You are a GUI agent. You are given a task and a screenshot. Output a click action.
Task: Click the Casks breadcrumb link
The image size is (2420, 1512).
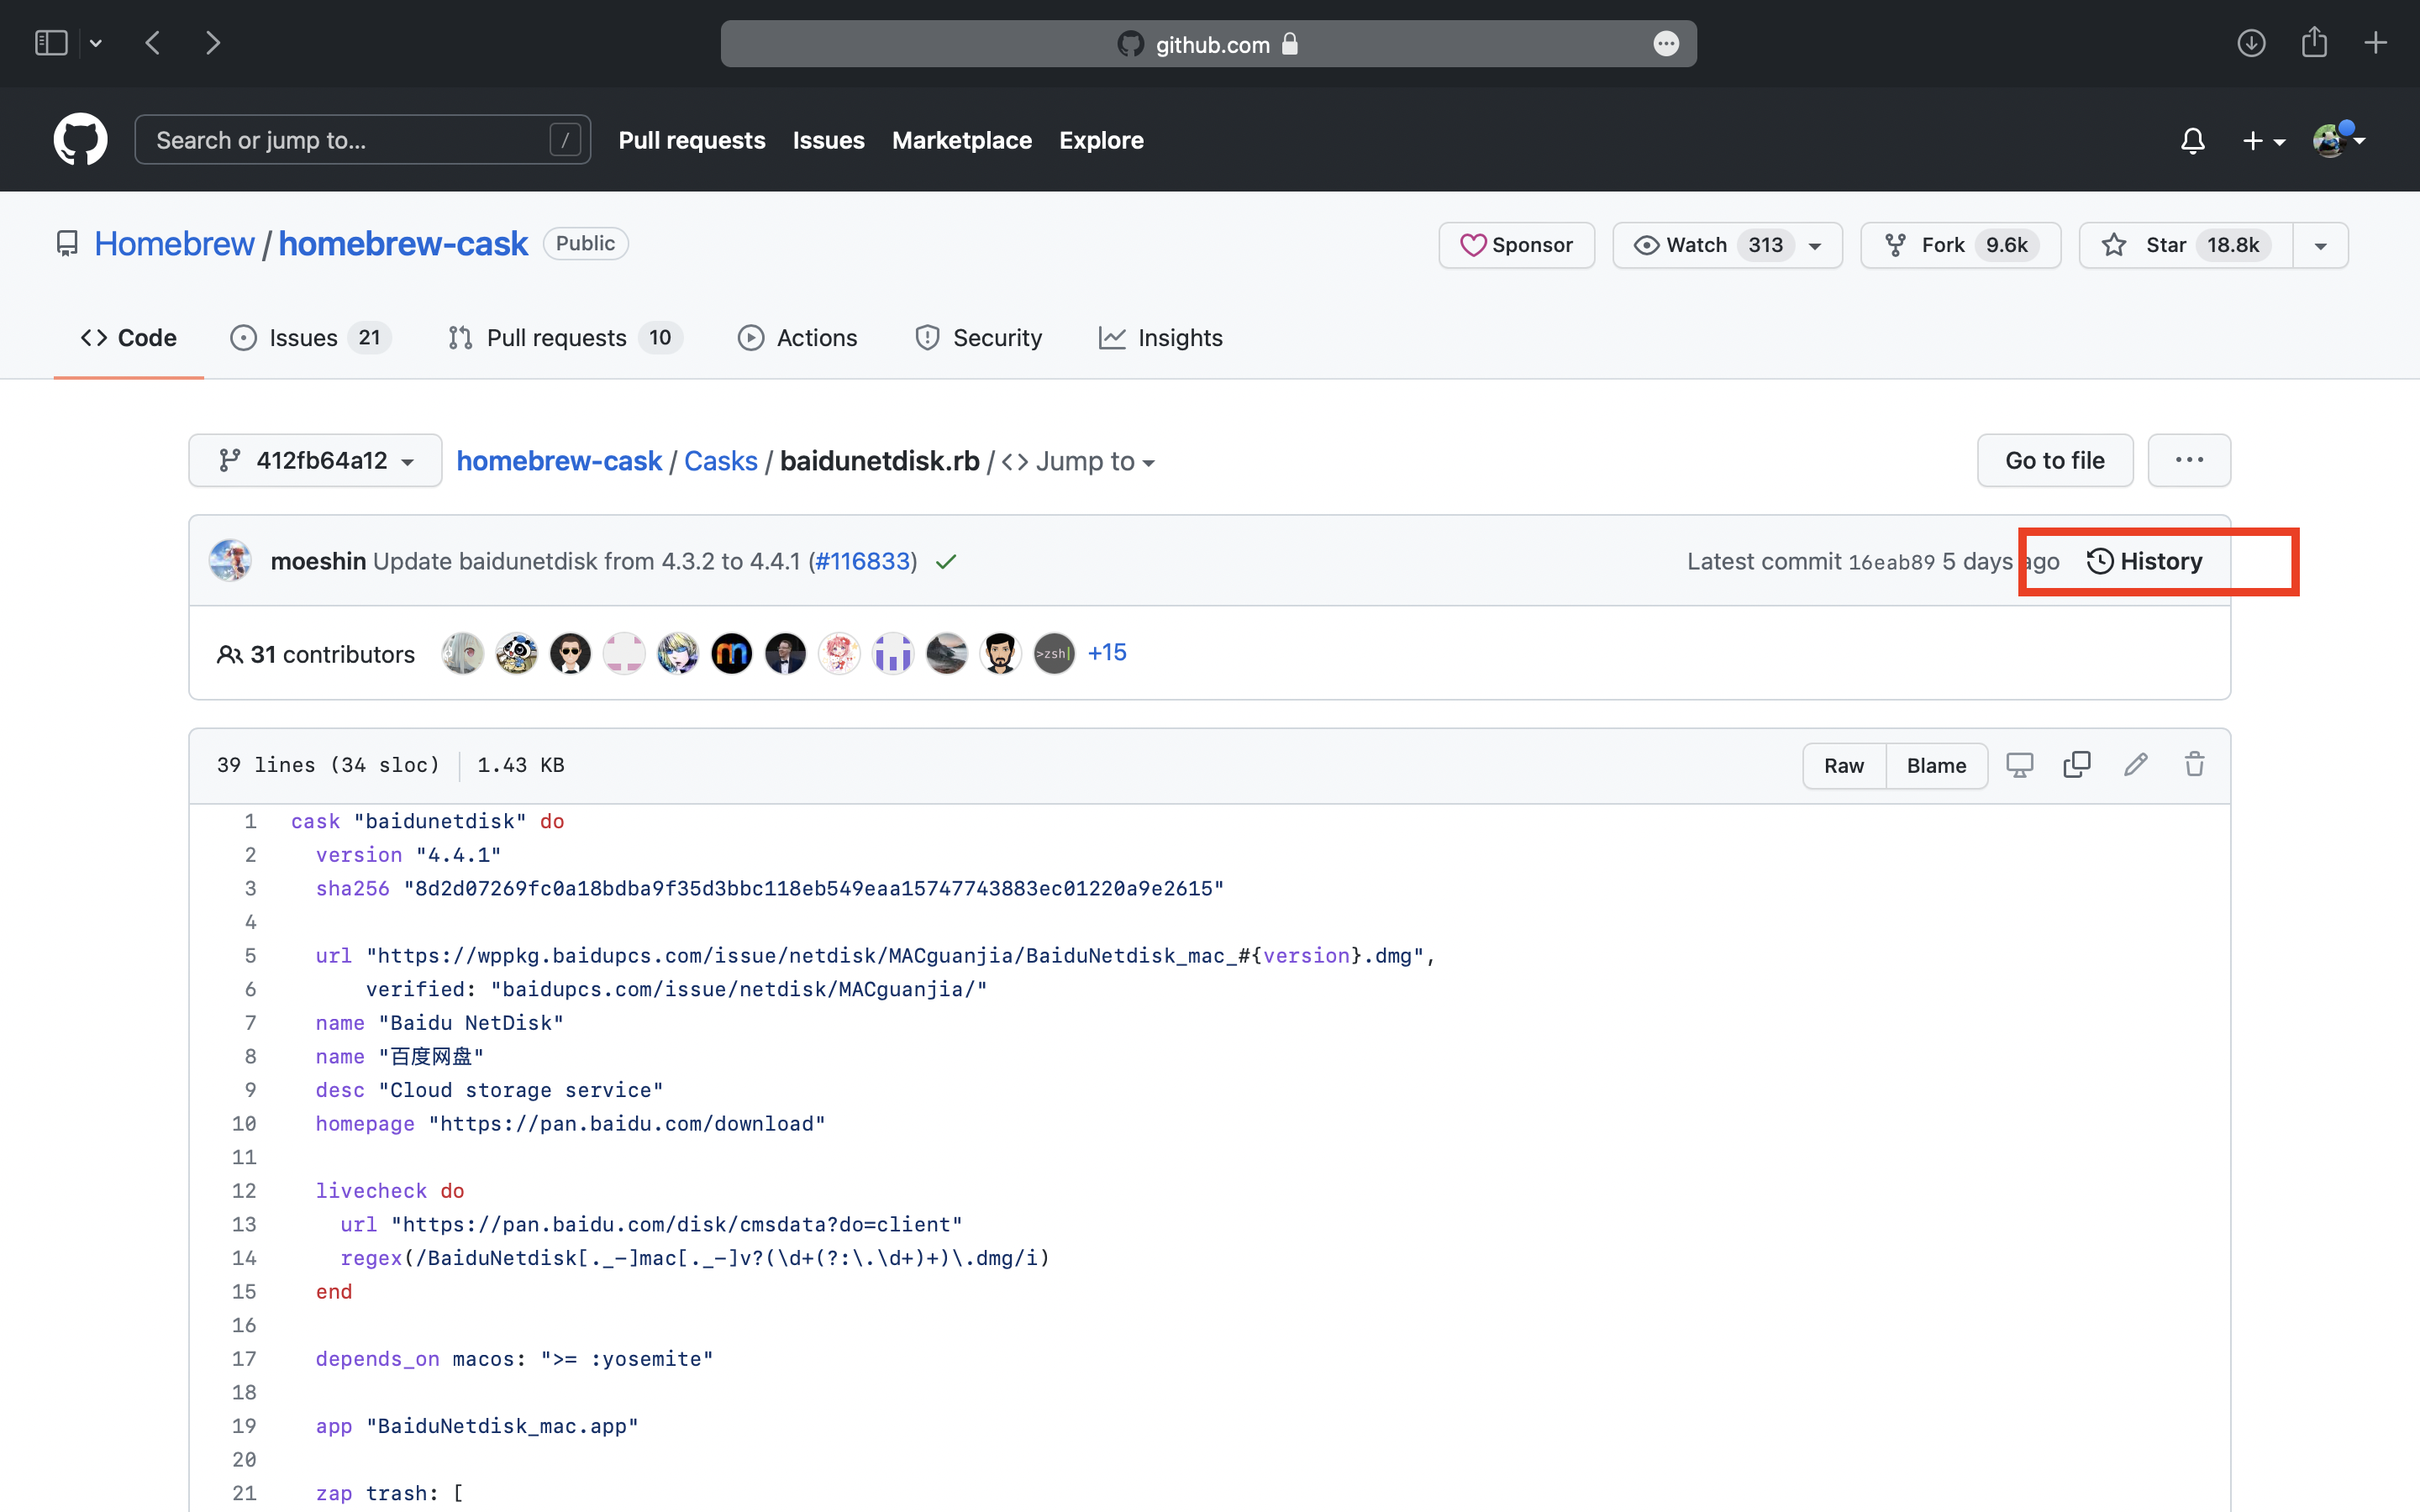pos(721,459)
